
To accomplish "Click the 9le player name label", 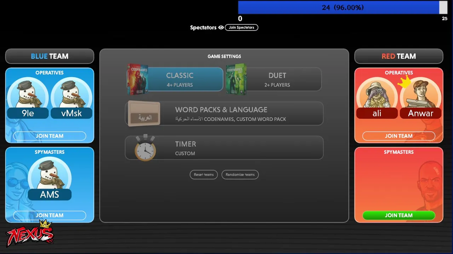I will point(28,113).
